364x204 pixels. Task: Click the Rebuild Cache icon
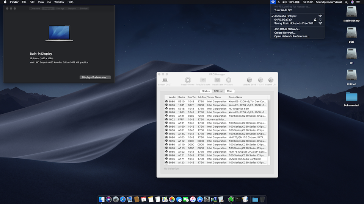click(203, 80)
